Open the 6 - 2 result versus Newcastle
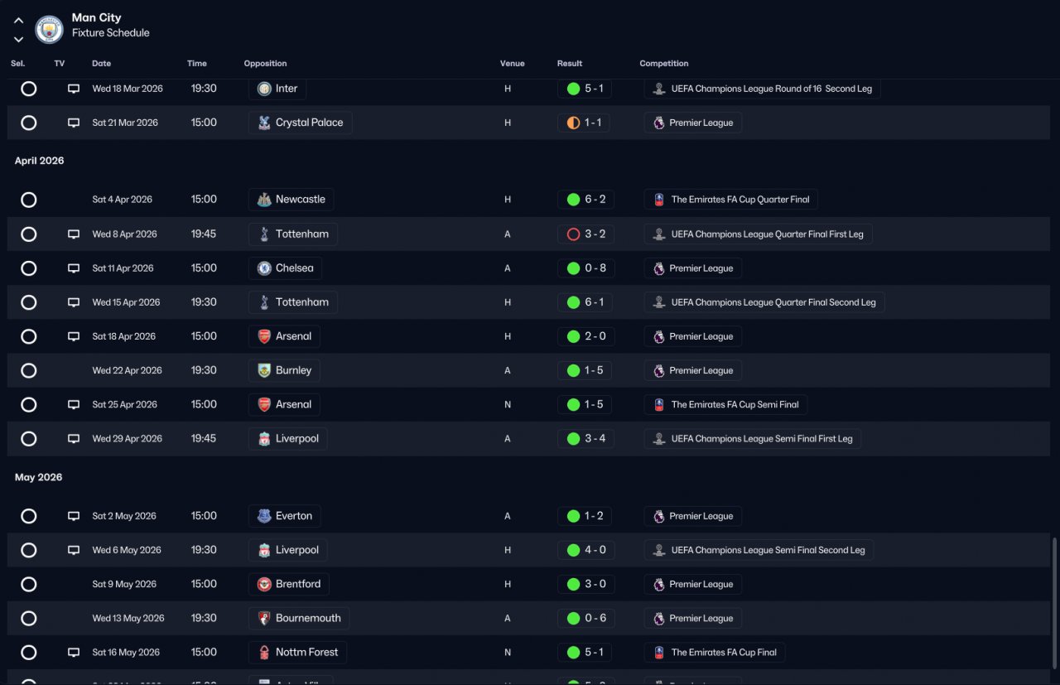 [x=585, y=200]
